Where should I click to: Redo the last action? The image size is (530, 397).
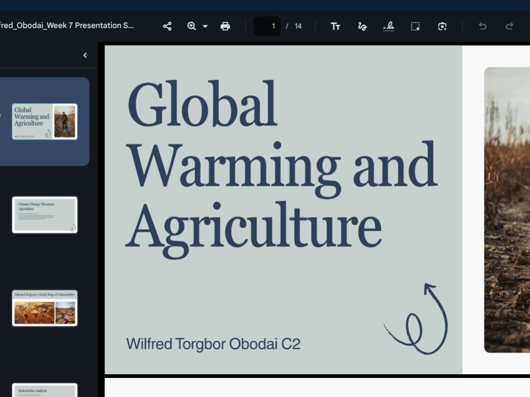coord(509,26)
